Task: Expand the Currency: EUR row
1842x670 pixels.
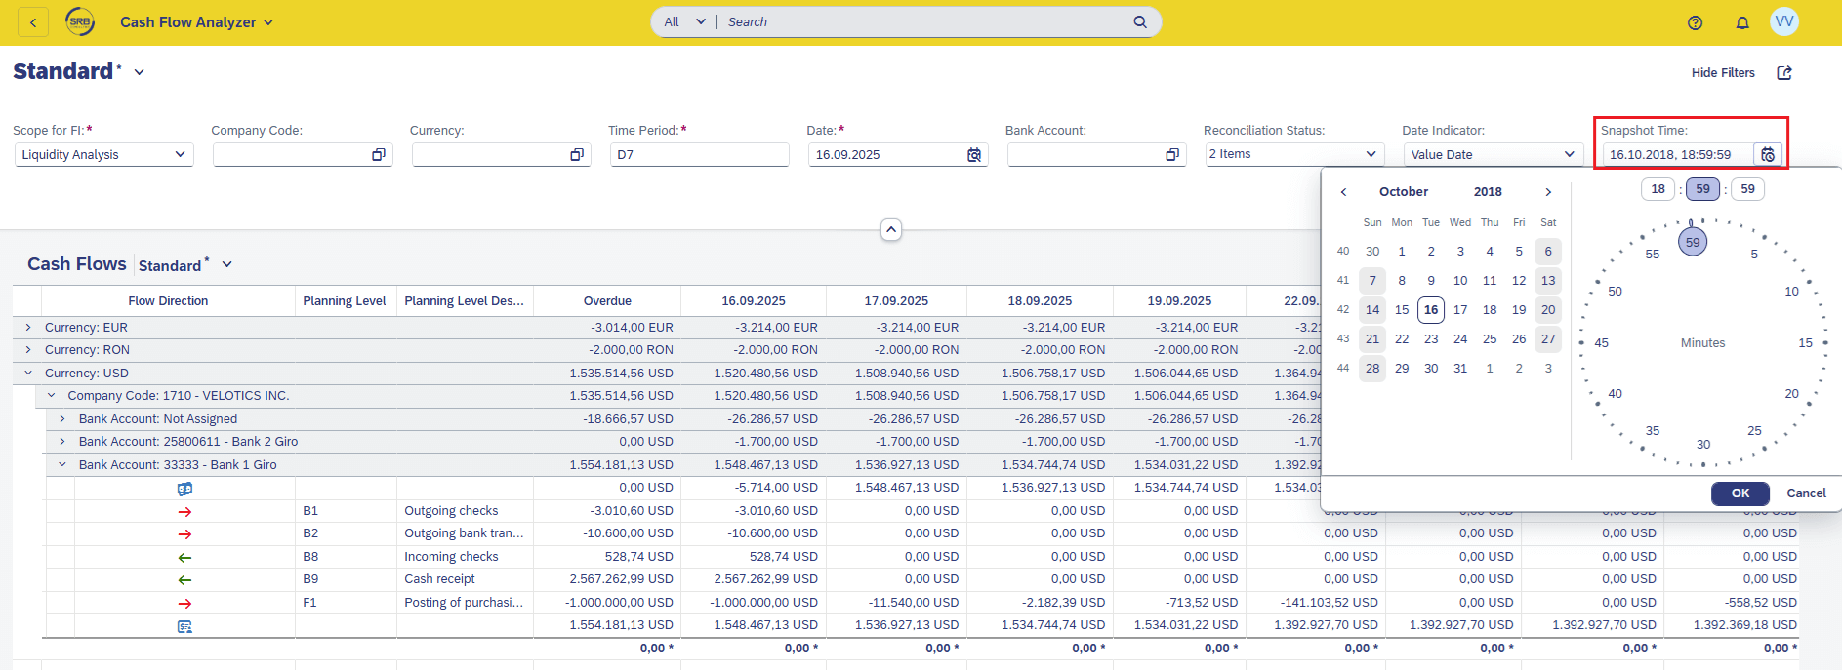Action: click(28, 328)
